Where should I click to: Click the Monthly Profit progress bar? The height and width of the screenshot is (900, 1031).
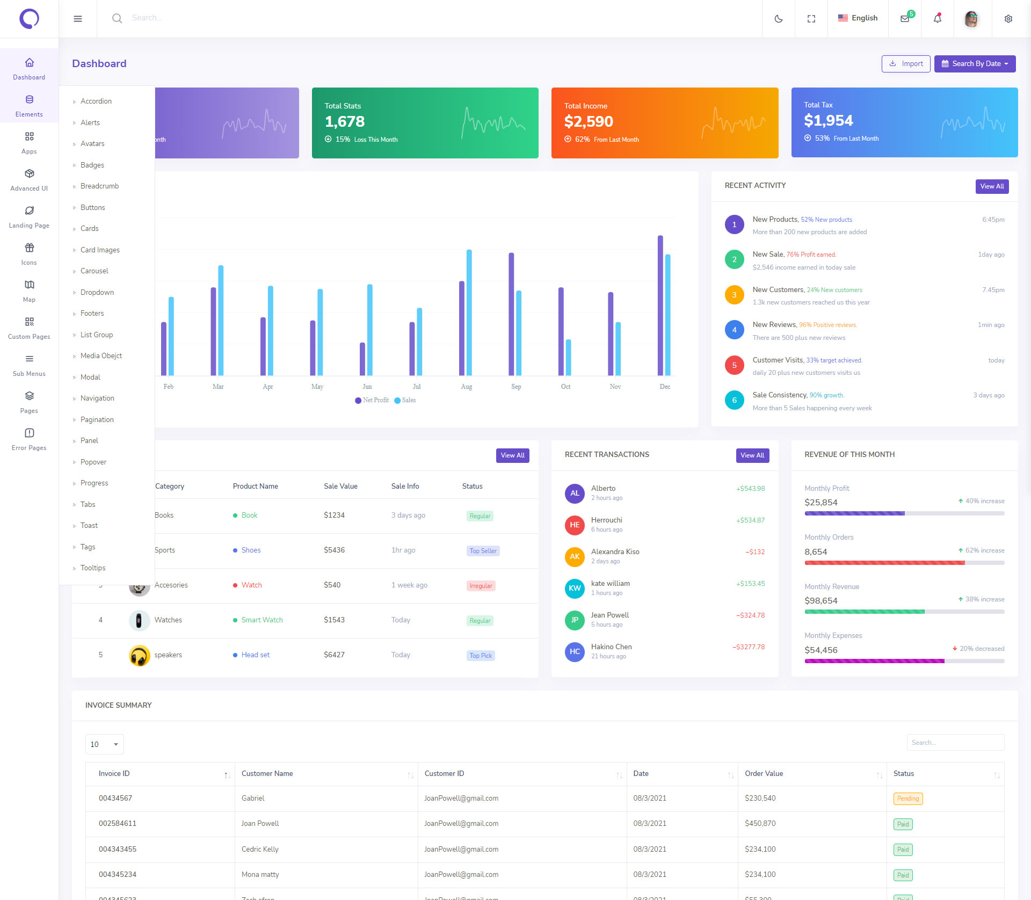pos(904,513)
